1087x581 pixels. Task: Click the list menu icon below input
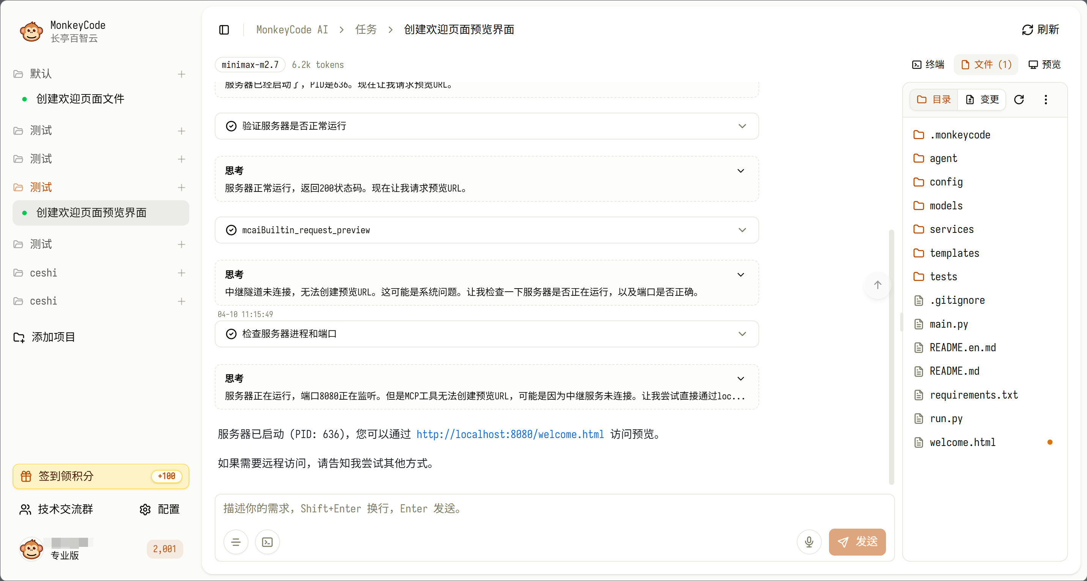click(x=236, y=542)
